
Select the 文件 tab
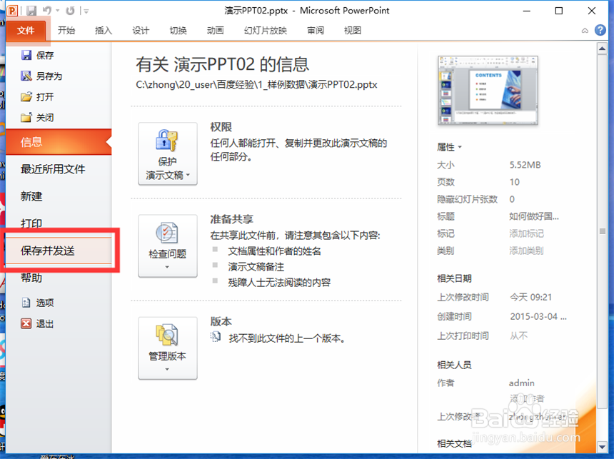(x=26, y=31)
